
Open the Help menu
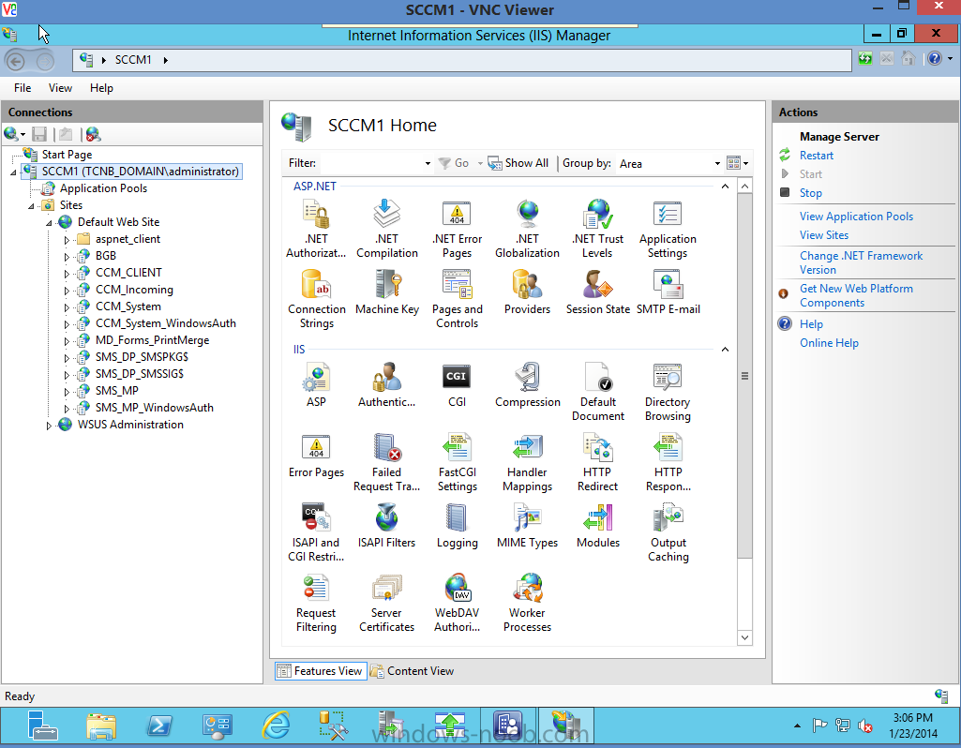101,88
